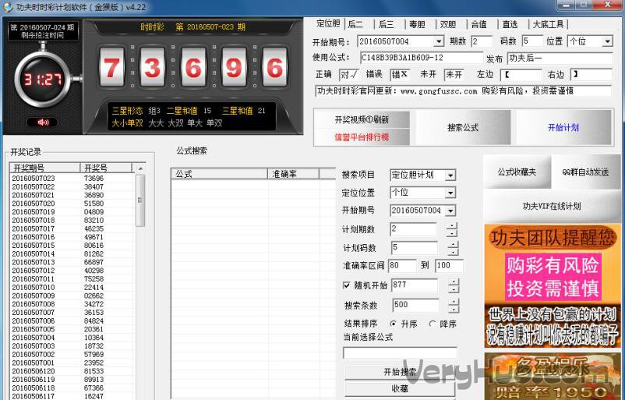Click the first lottery digit reel showing 7
The image size is (625, 400).
point(114,69)
